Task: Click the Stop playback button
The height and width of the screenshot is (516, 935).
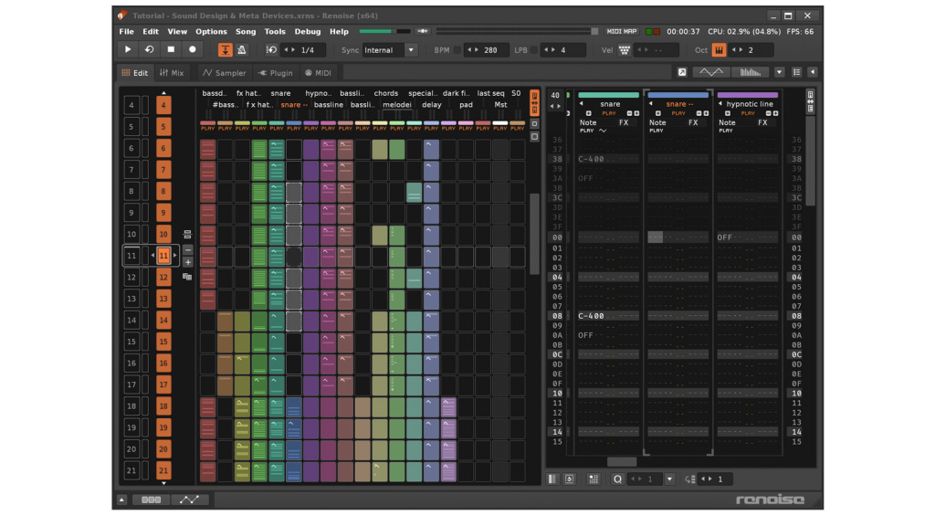Action: point(171,50)
